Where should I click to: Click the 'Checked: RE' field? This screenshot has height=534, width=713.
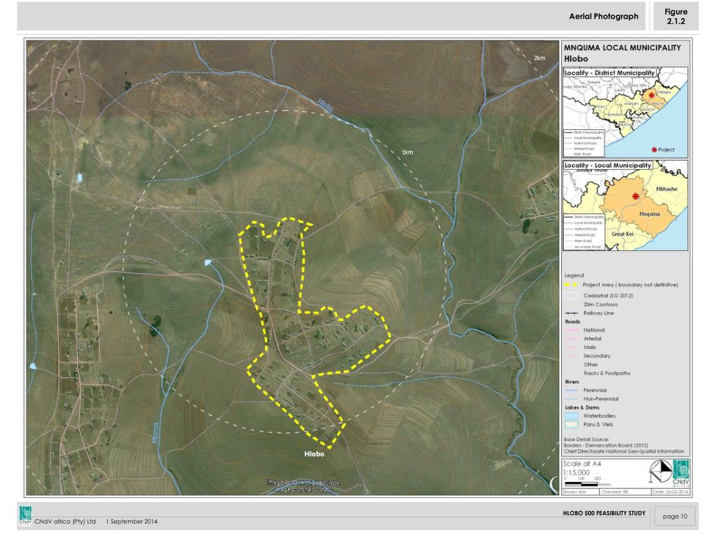point(625,492)
